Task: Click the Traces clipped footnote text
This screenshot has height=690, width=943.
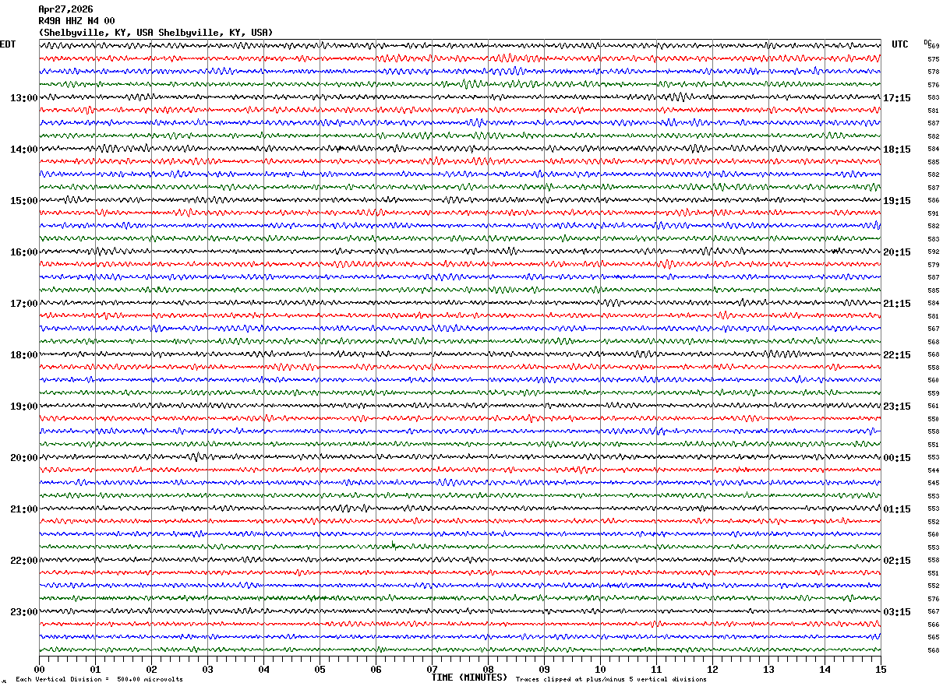Action: (x=611, y=680)
